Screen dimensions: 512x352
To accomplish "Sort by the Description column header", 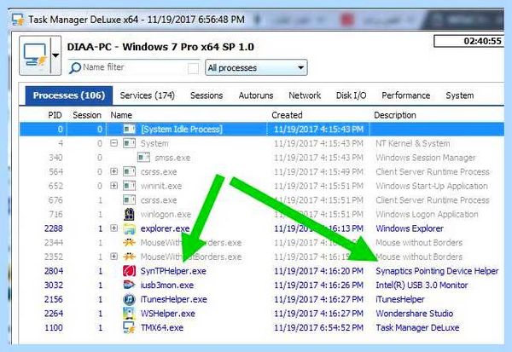I will pos(395,115).
